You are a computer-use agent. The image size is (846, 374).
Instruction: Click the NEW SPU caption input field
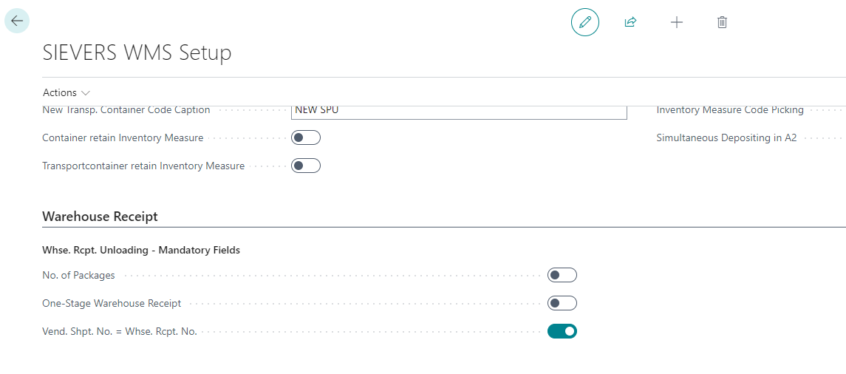click(458, 110)
